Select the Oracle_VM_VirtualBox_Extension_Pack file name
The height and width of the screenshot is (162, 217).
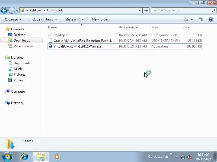(x=84, y=41)
